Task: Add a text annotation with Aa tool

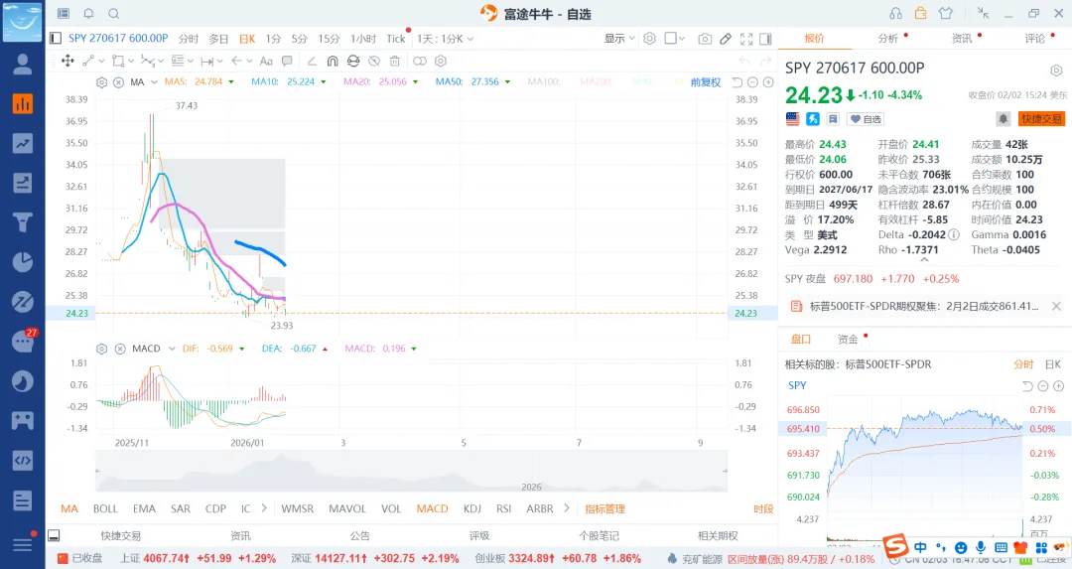Action: 266,61
